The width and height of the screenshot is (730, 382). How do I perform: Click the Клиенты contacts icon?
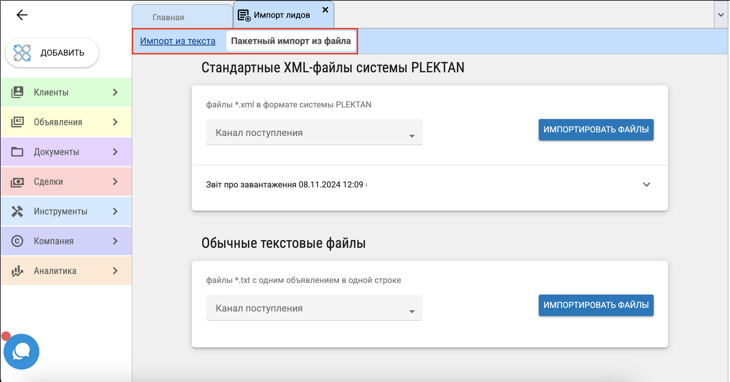click(x=17, y=92)
